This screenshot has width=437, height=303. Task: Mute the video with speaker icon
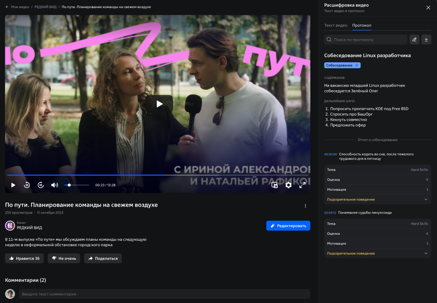(x=55, y=185)
